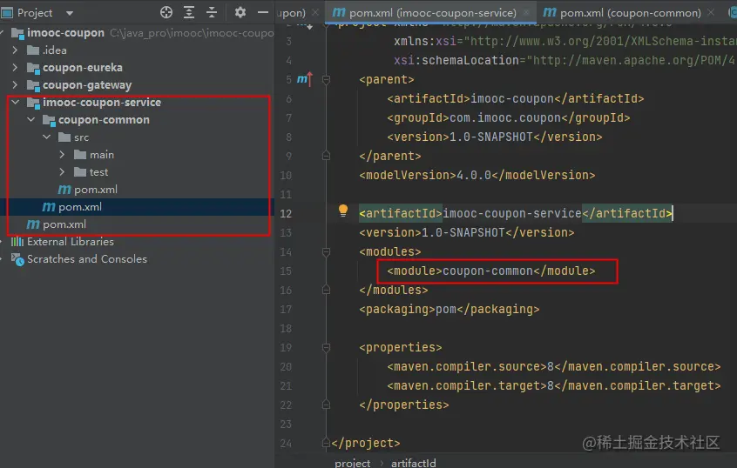Expand the coupon-eureka module
737x468 pixels.
click(15, 67)
